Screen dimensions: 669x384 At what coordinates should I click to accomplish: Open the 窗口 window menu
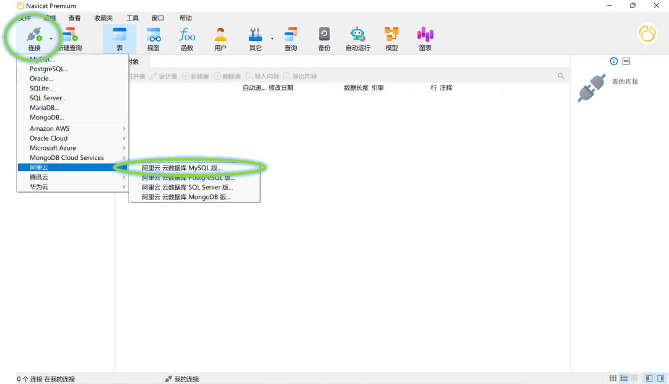tap(157, 18)
